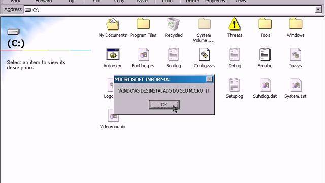Select the Autoexec batch file icon
The image size is (325, 183).
click(x=113, y=54)
